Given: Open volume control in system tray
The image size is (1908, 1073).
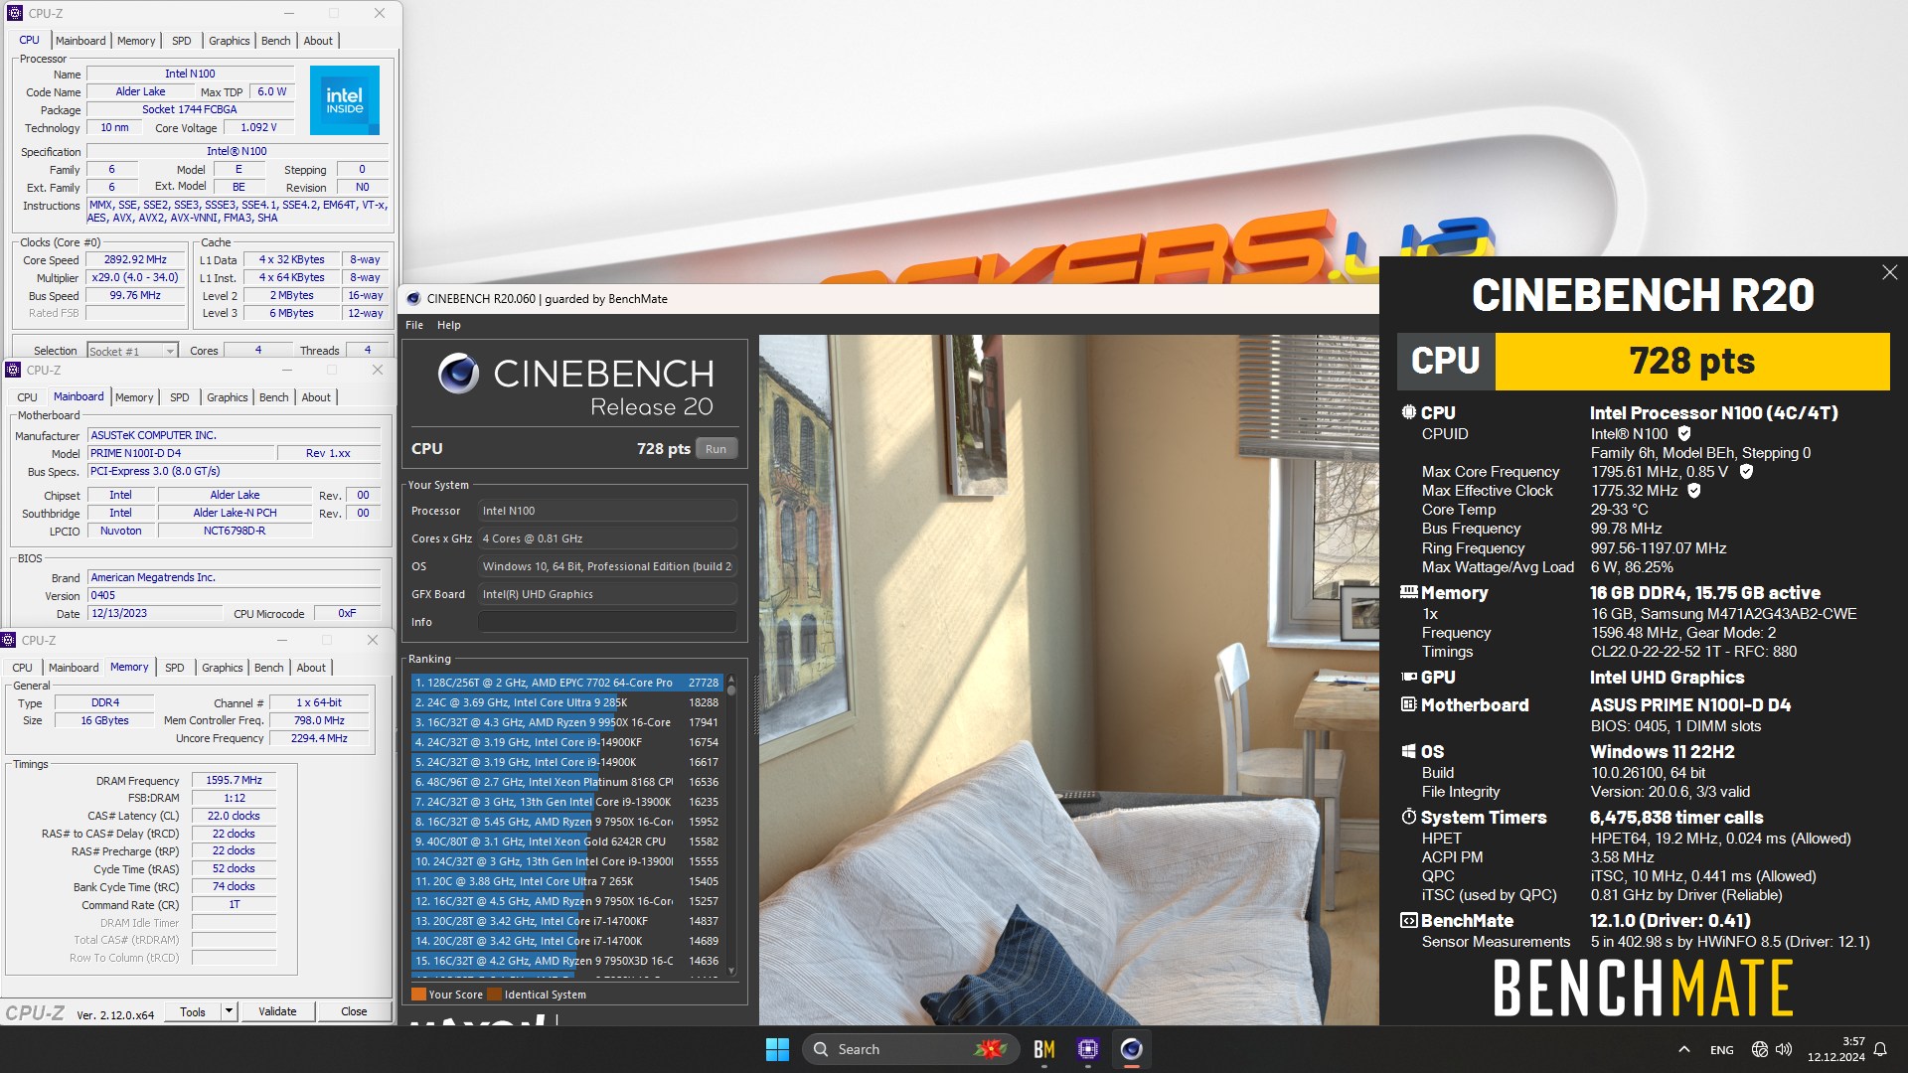Looking at the screenshot, I should [1784, 1049].
